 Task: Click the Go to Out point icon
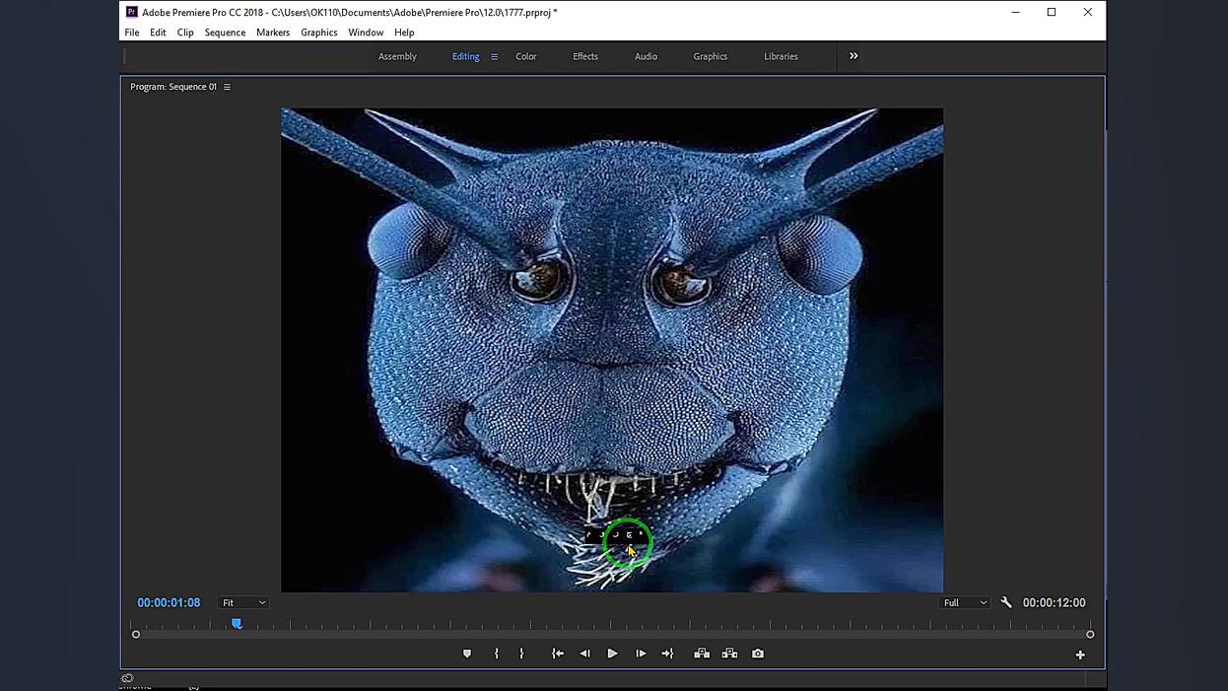[x=667, y=654]
